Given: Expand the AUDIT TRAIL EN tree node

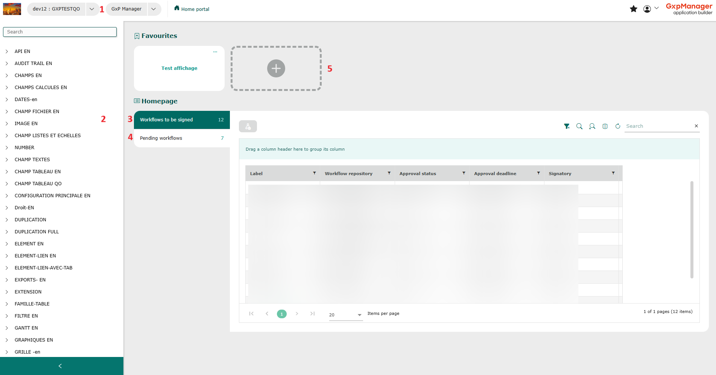Looking at the screenshot, I should click(7, 64).
